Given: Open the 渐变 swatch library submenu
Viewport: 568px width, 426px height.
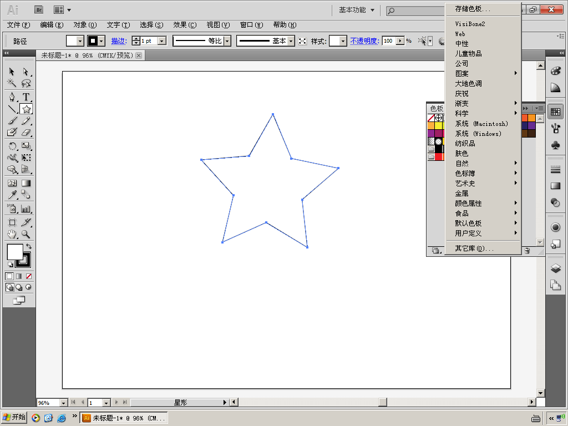Looking at the screenshot, I should click(483, 104).
